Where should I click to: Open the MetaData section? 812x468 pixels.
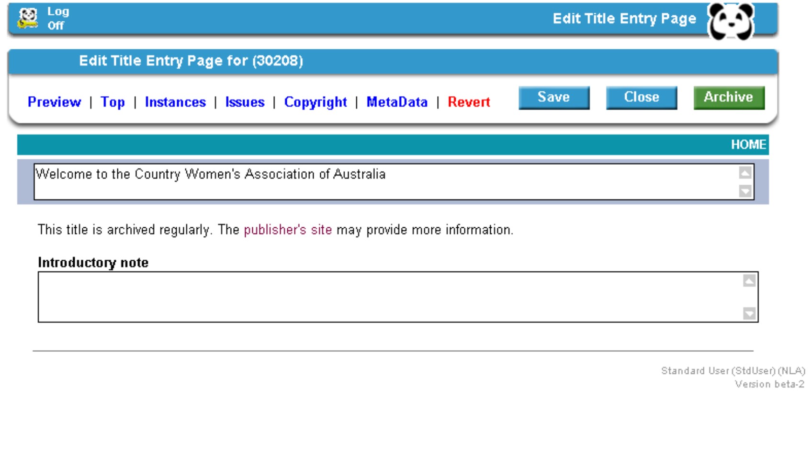[x=397, y=102]
